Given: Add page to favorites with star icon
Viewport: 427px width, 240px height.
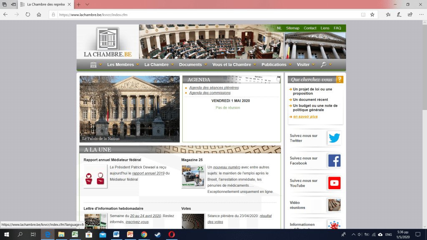Looking at the screenshot, I should (x=372, y=14).
